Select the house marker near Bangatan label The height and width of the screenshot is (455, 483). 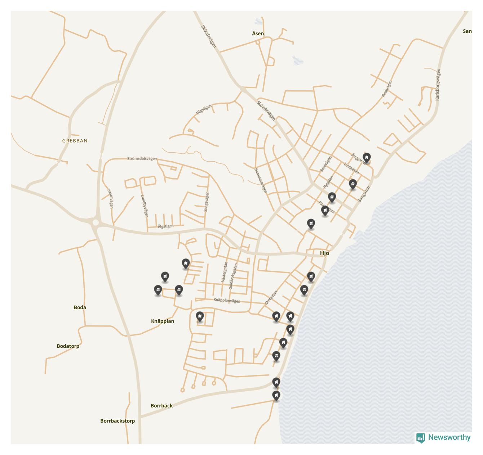(353, 184)
